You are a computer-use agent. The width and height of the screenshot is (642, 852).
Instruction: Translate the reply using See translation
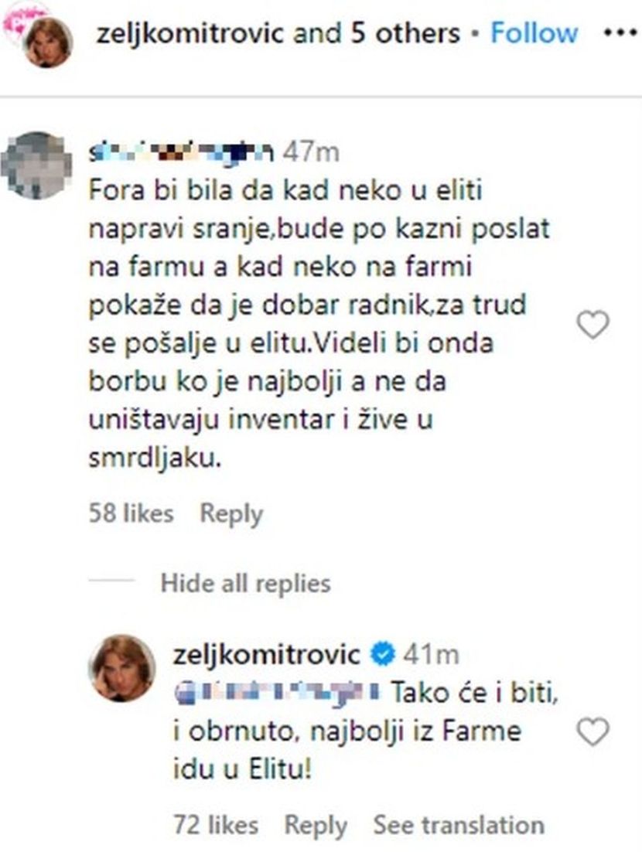[459, 825]
